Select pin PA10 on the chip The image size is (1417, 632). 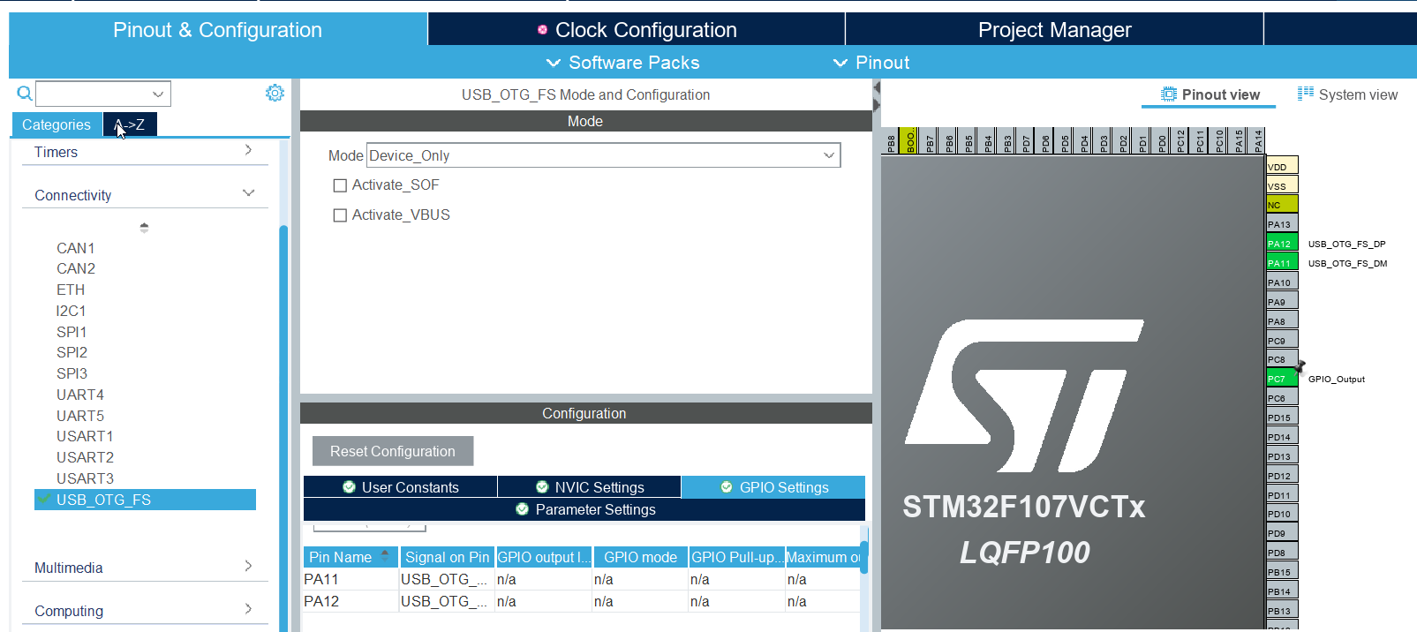coord(1282,282)
